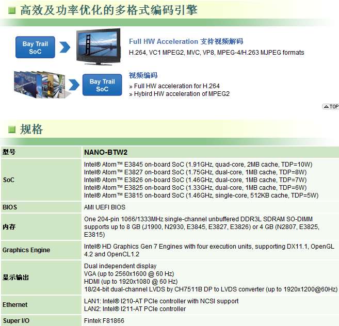
Task: Click the 'LAN2: Intel I211-AT' line
Action: click(135, 309)
